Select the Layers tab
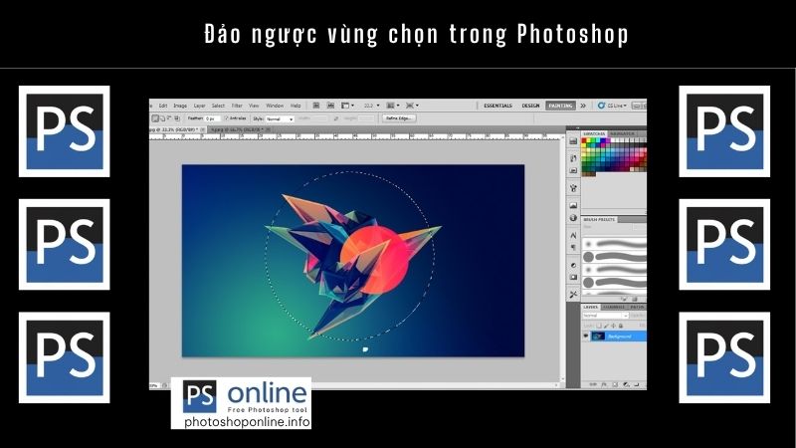 tap(590, 308)
